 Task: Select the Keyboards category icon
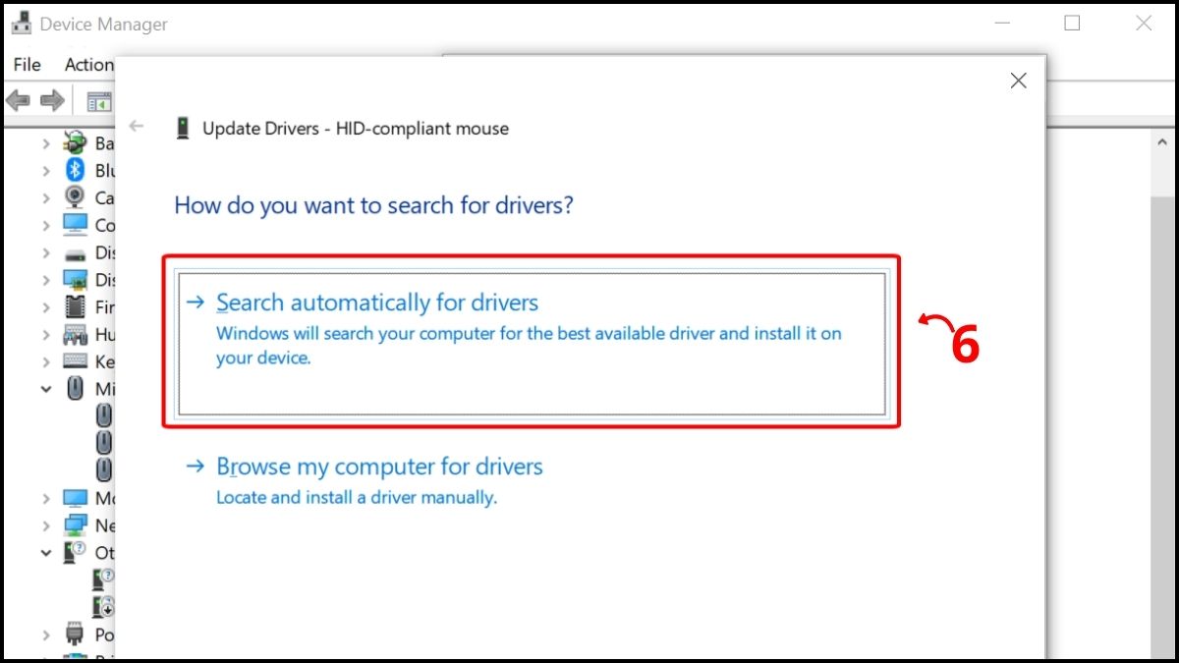pyautogui.click(x=76, y=360)
